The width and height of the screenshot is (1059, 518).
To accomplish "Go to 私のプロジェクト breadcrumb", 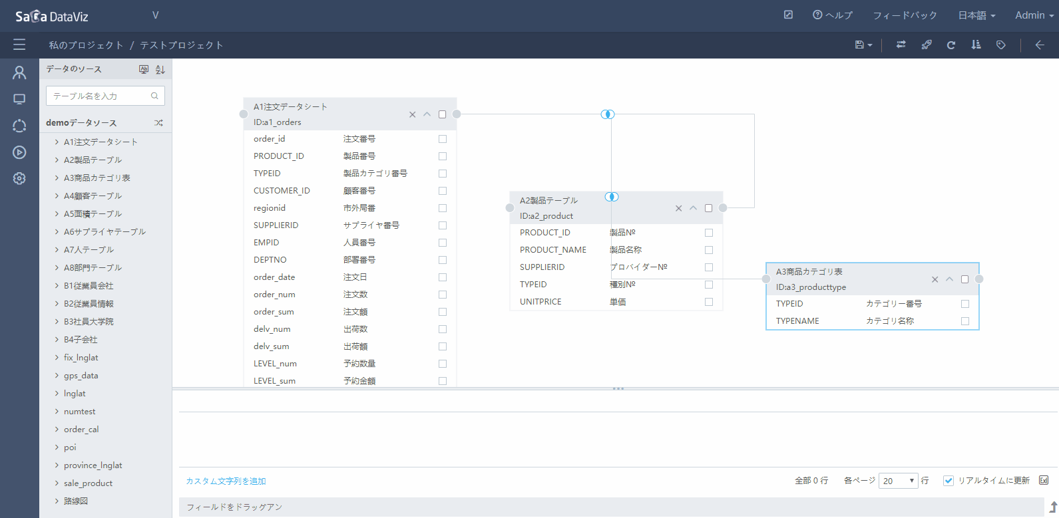I will (86, 45).
